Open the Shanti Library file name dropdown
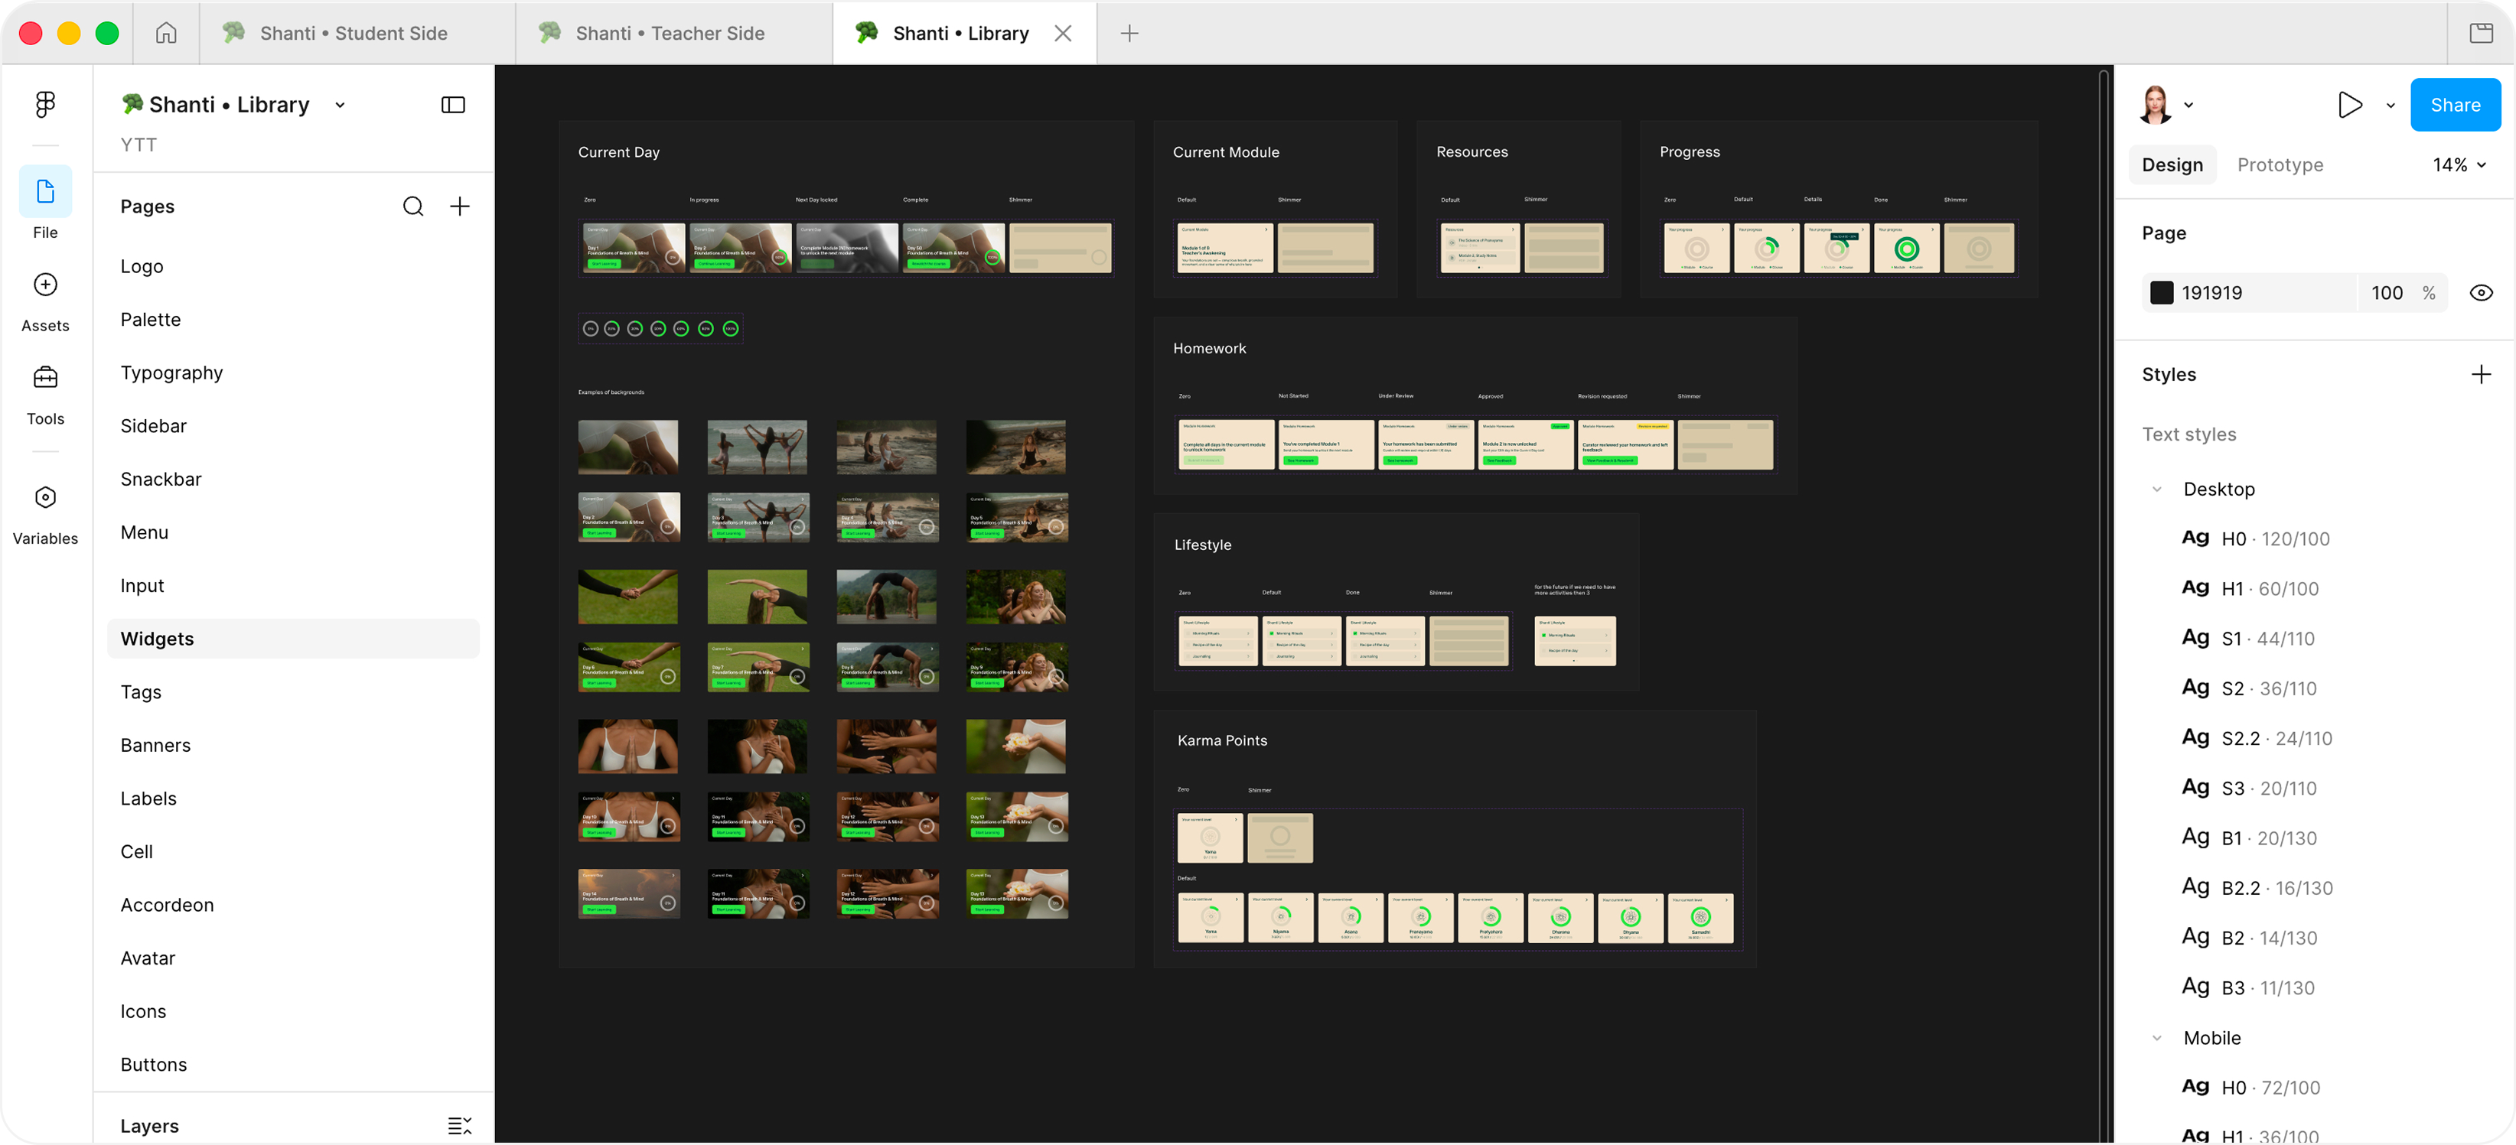Screen dimensions: 2516x1145 (340, 105)
